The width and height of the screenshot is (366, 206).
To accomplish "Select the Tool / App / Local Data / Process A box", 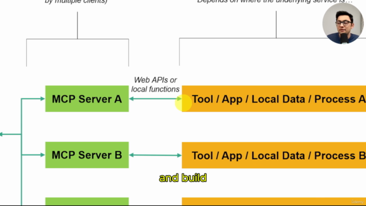I will pos(274,98).
